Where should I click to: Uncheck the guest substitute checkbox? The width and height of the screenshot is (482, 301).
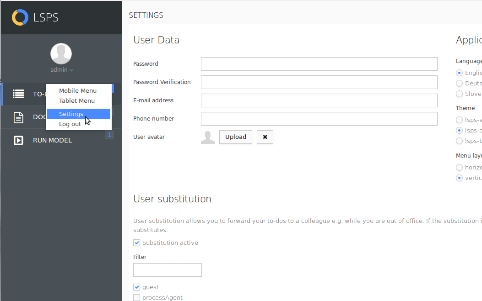click(x=137, y=287)
